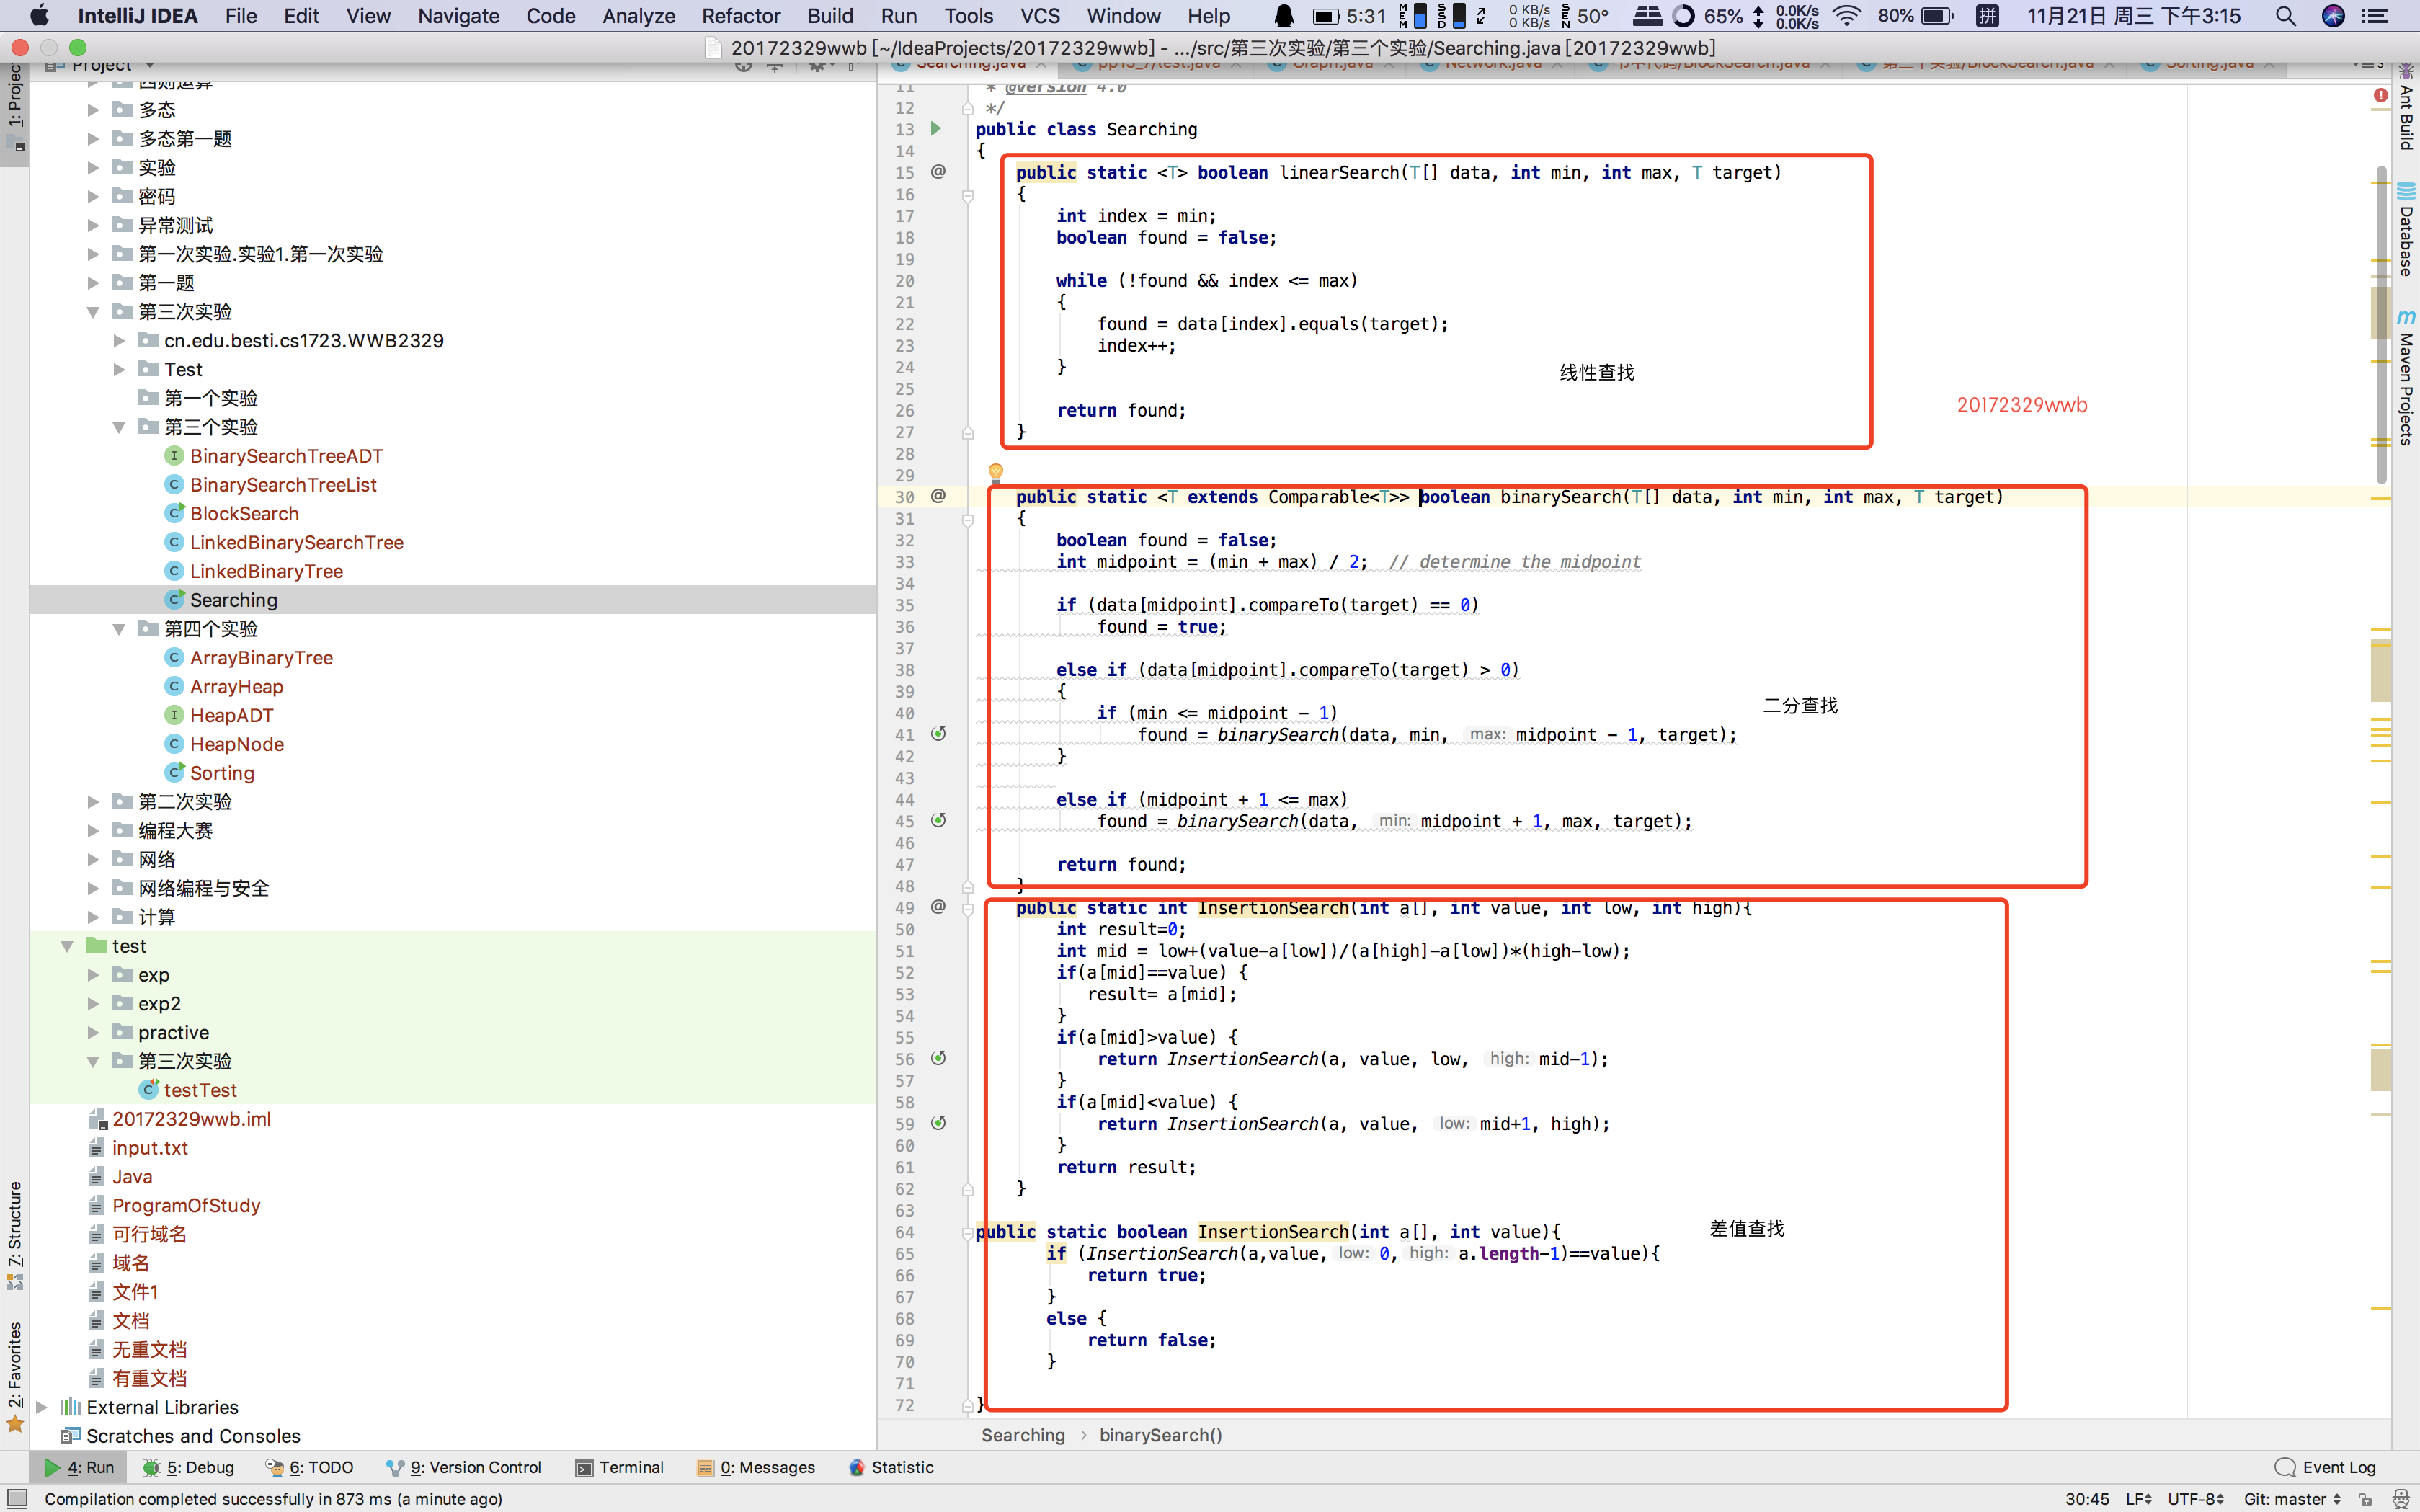Collapse the 第四个实验 folder
Image resolution: width=2420 pixels, height=1512 pixels.
click(119, 629)
